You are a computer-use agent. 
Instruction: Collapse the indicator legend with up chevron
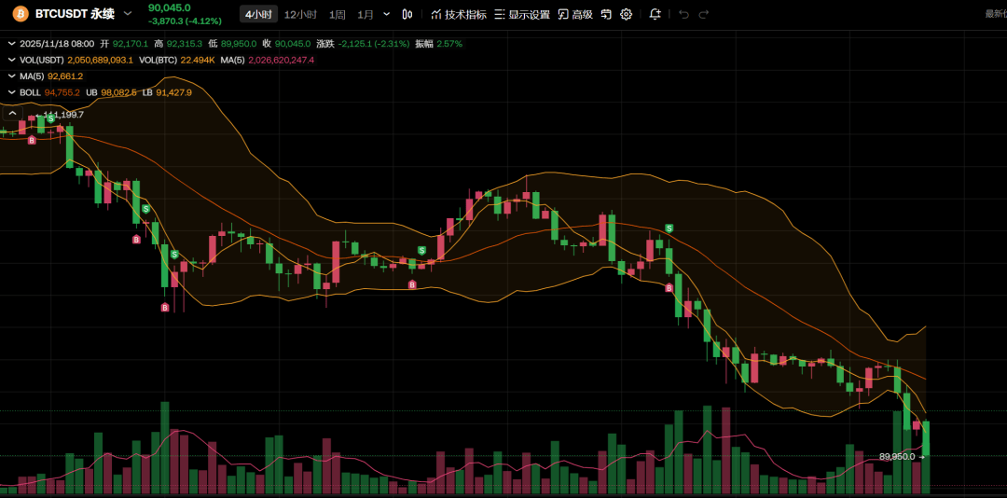[x=12, y=114]
